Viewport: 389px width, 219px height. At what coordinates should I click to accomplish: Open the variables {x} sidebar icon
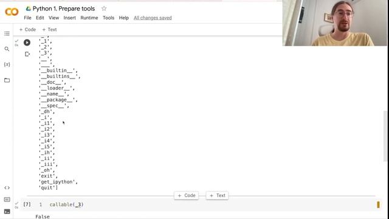(7, 64)
